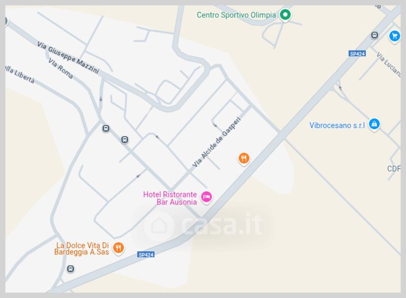Select the Vibrocesano s.r.l shop pin

374,124
